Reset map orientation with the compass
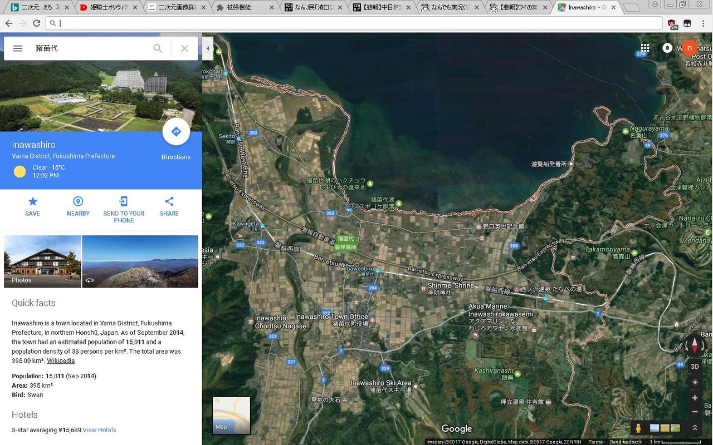Screen dimensions: 713x445 coord(695,345)
